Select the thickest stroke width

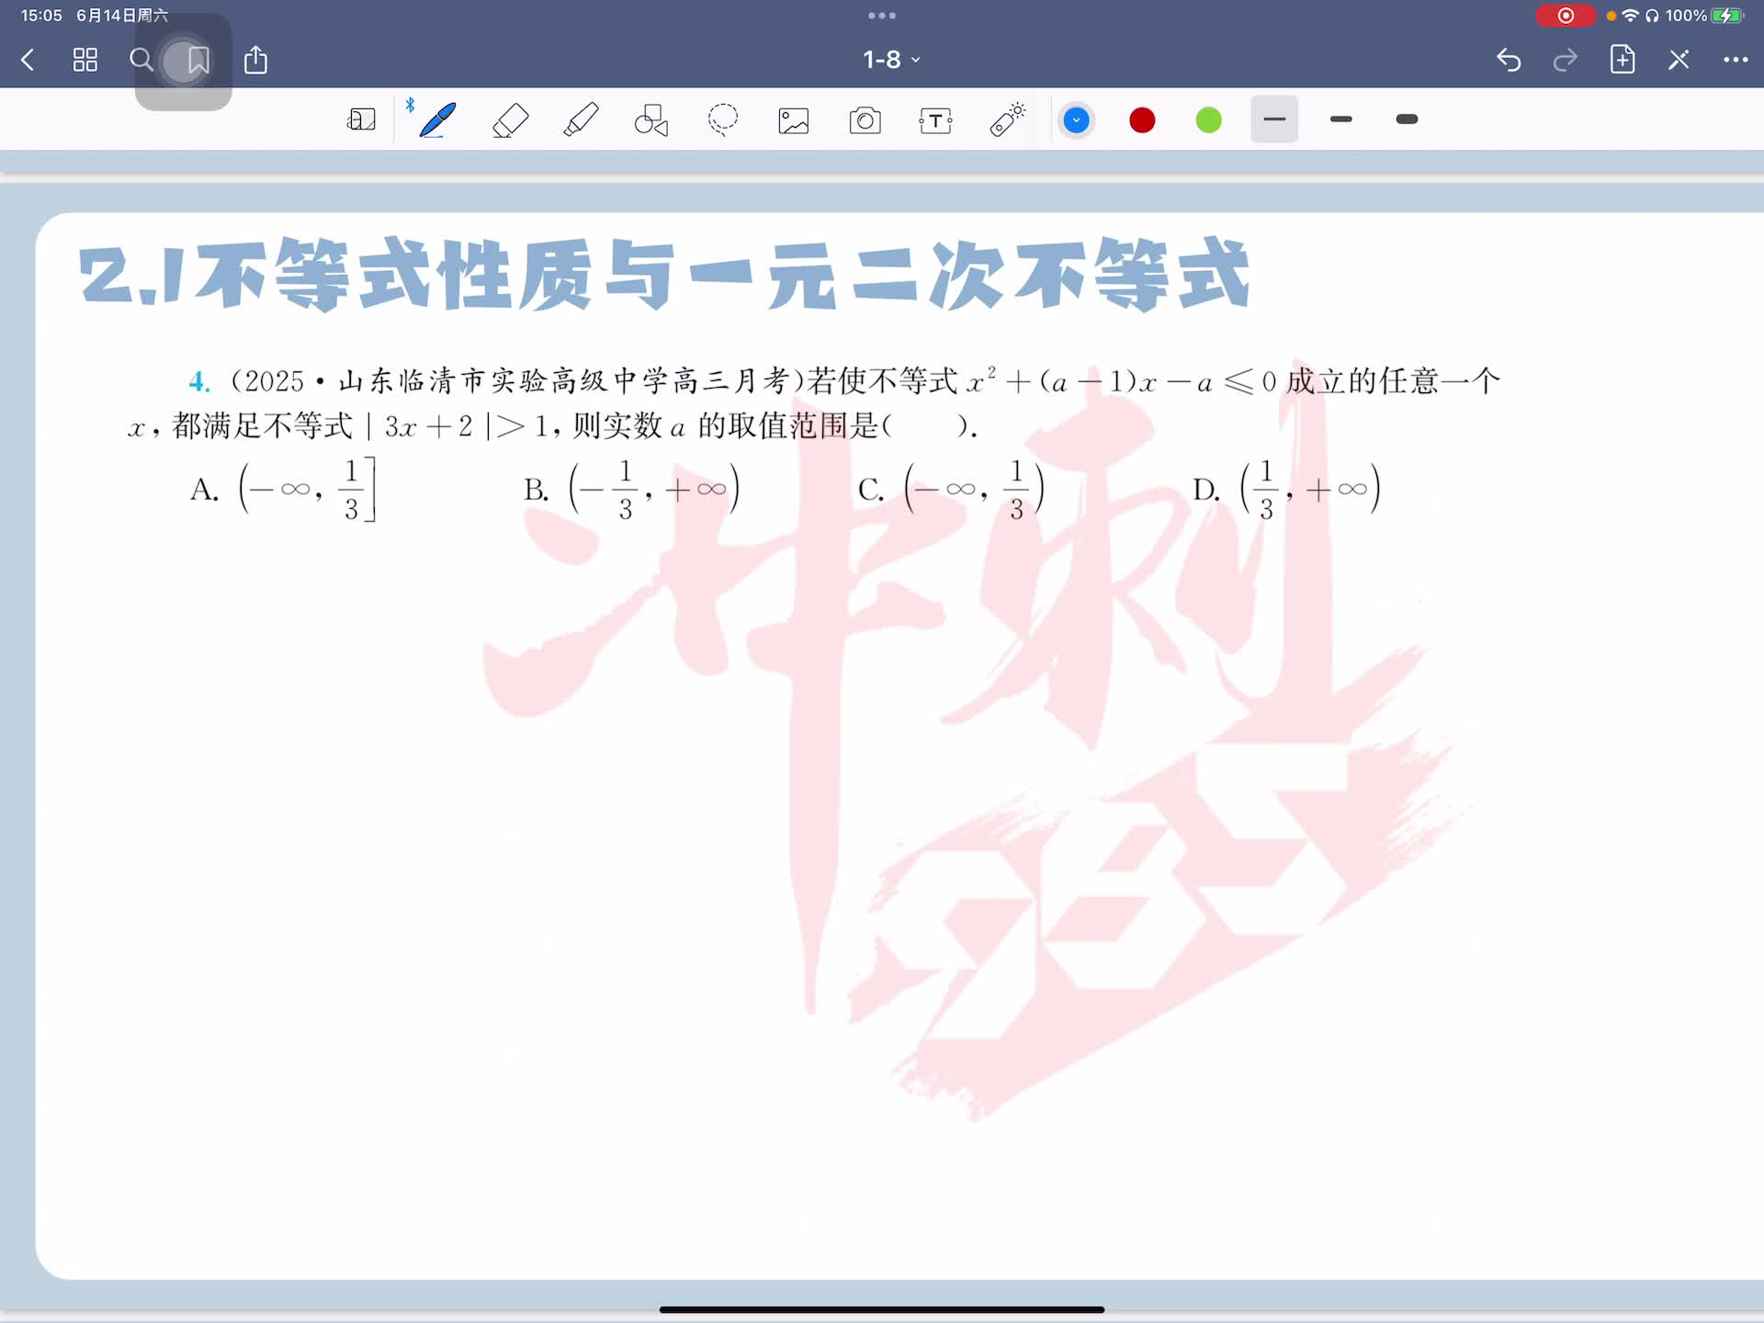1407,119
